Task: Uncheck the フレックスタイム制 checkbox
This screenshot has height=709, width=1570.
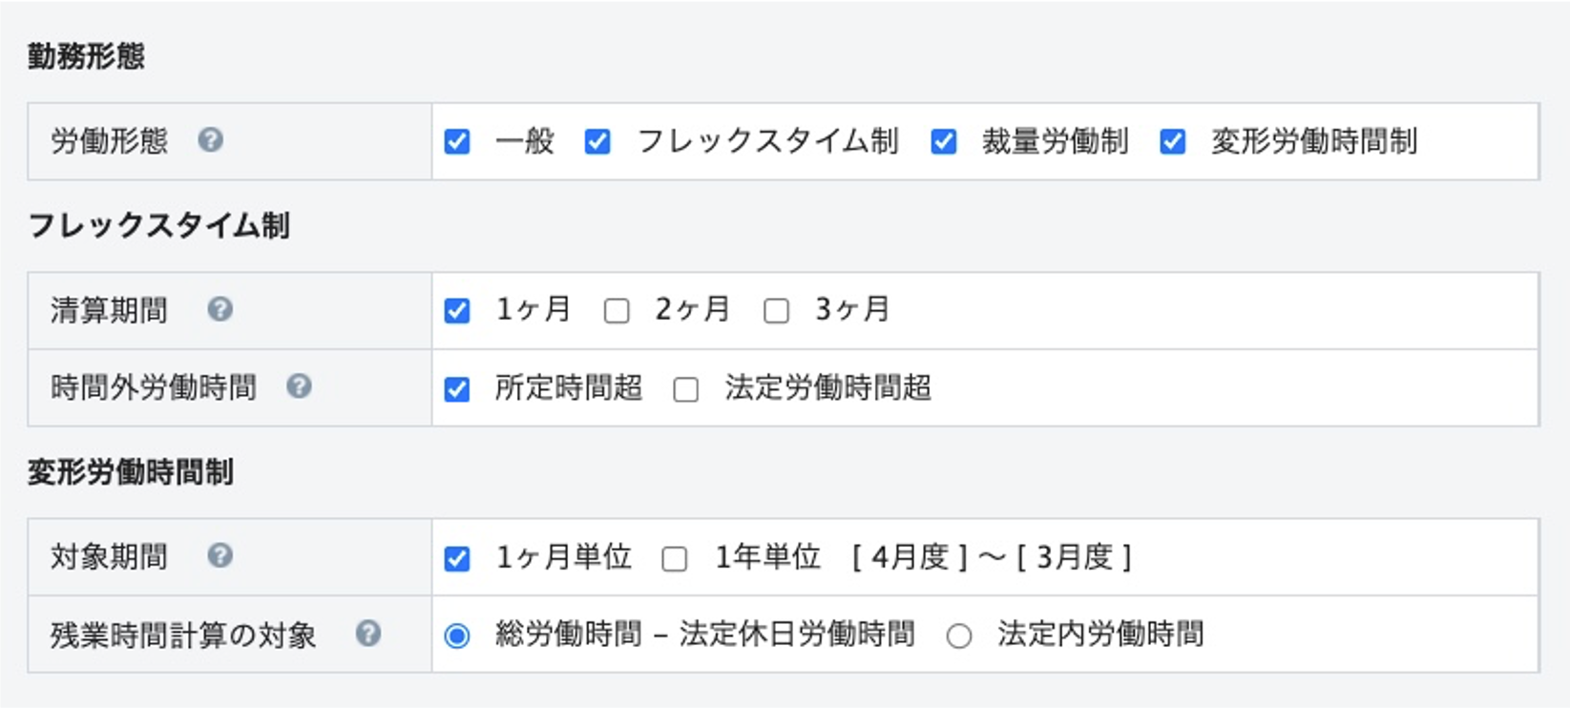Action: coord(597,142)
